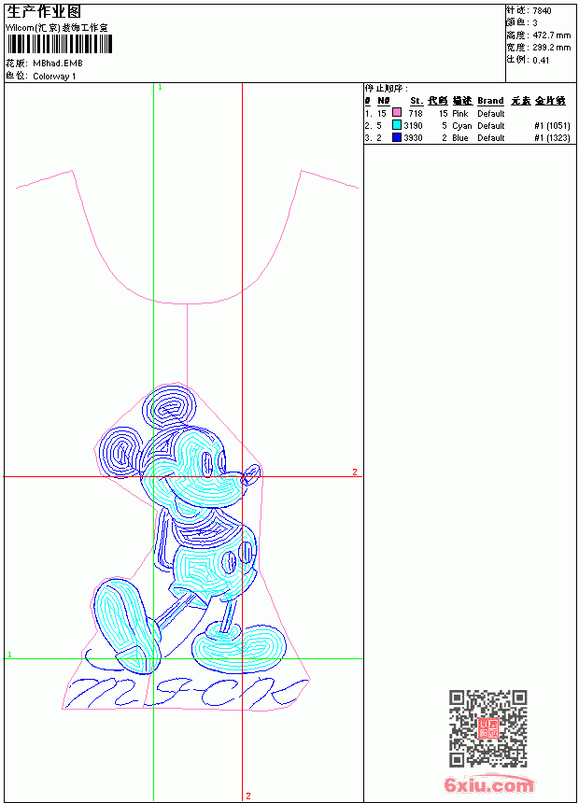Click the 金片链 column header
579x803 pixels.
coord(550,101)
